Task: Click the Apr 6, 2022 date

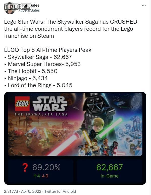Action: click(x=29, y=191)
